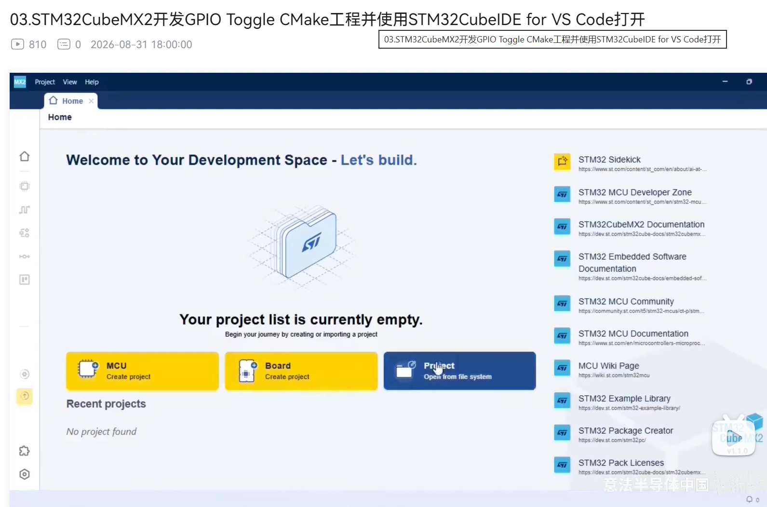
Task: Open the Project menu
Action: [x=45, y=82]
